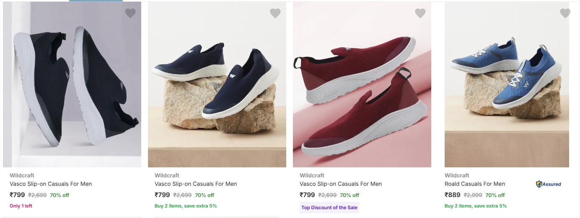Screen dimensions: 580x218
Task: Open Vasco Slip-on title under maroon shoe
Action: [x=341, y=184]
